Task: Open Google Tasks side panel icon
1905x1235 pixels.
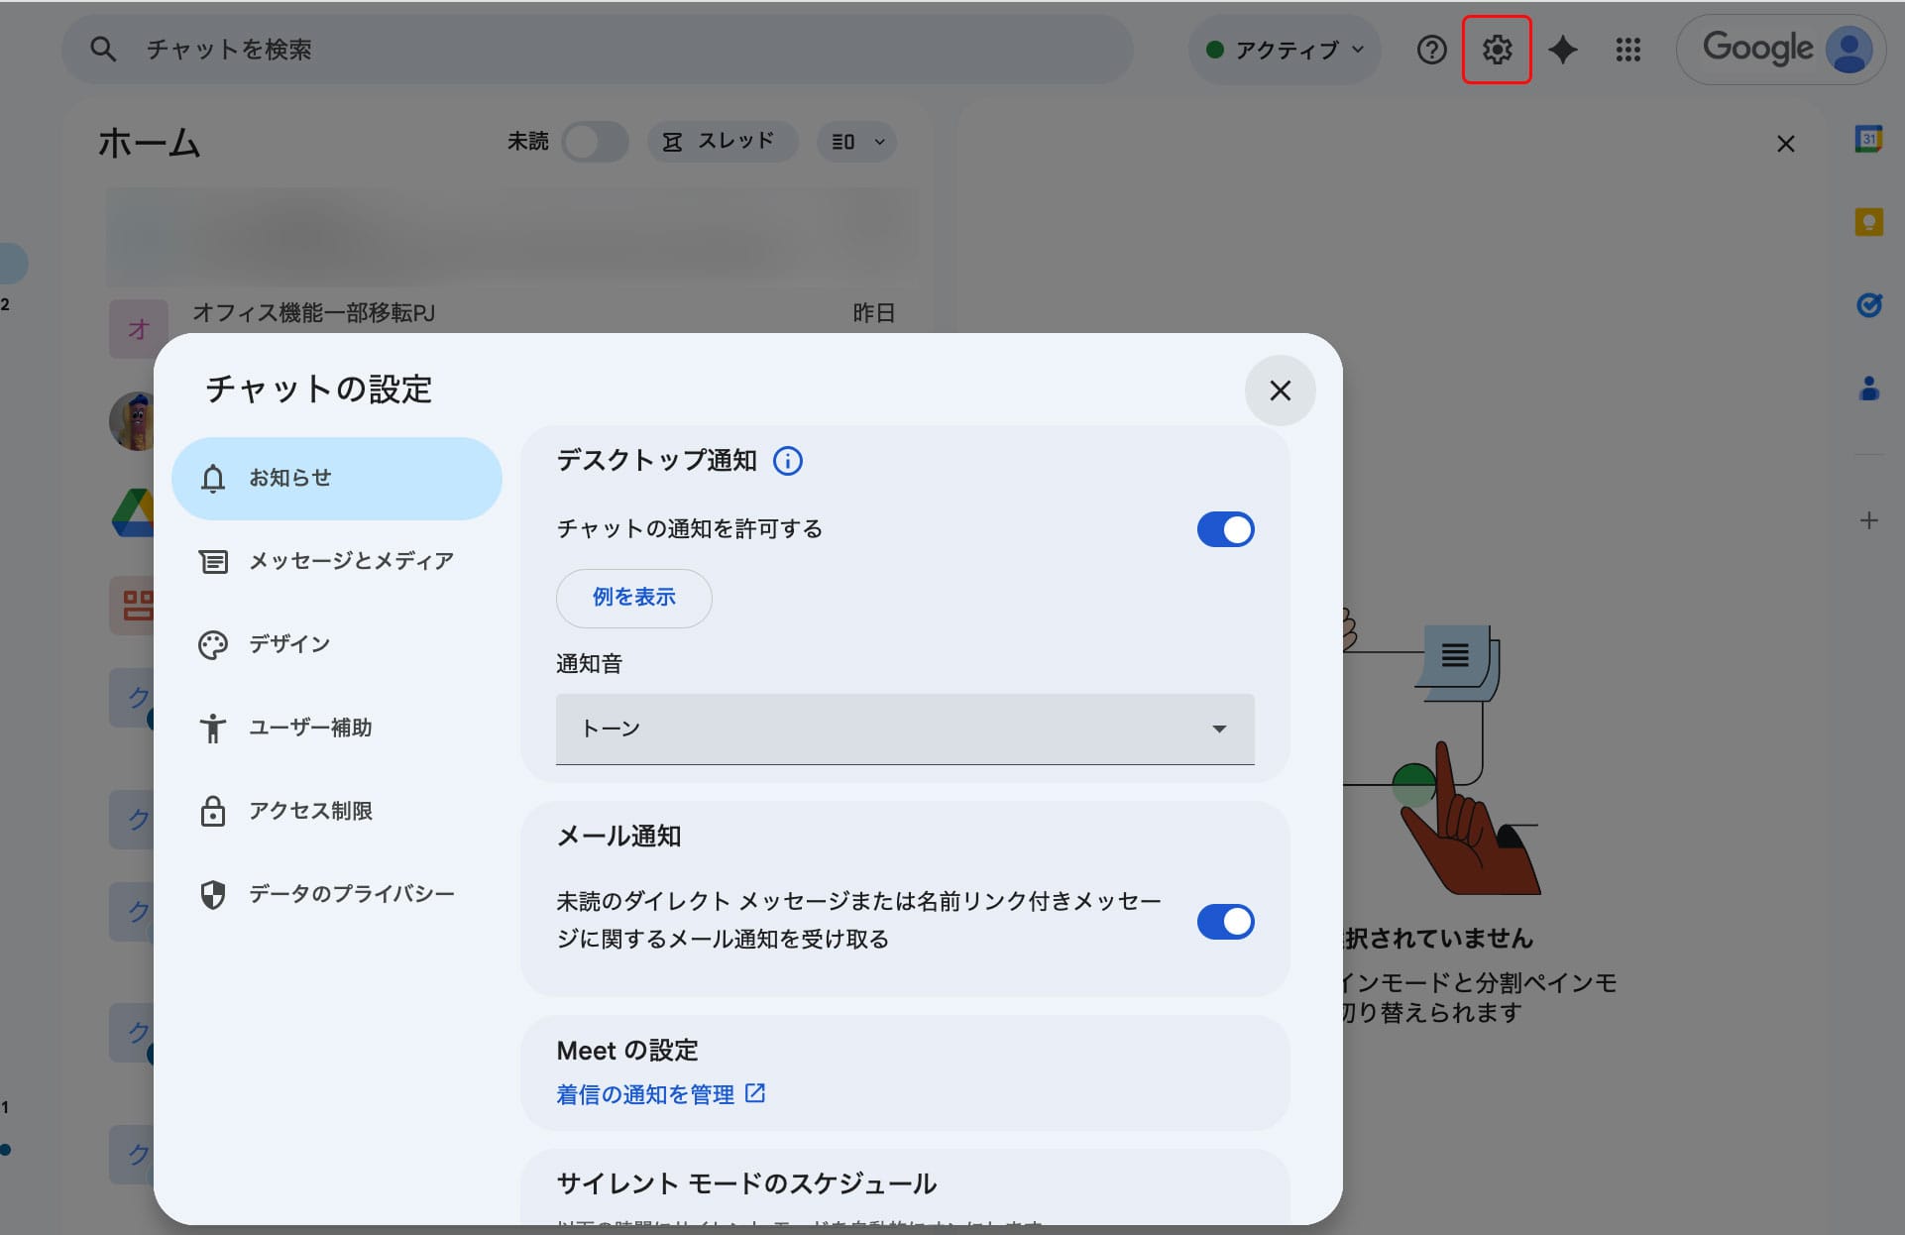Action: [1868, 304]
